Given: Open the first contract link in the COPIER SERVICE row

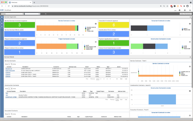Looking at the screenshot, I should (x=9, y=69).
